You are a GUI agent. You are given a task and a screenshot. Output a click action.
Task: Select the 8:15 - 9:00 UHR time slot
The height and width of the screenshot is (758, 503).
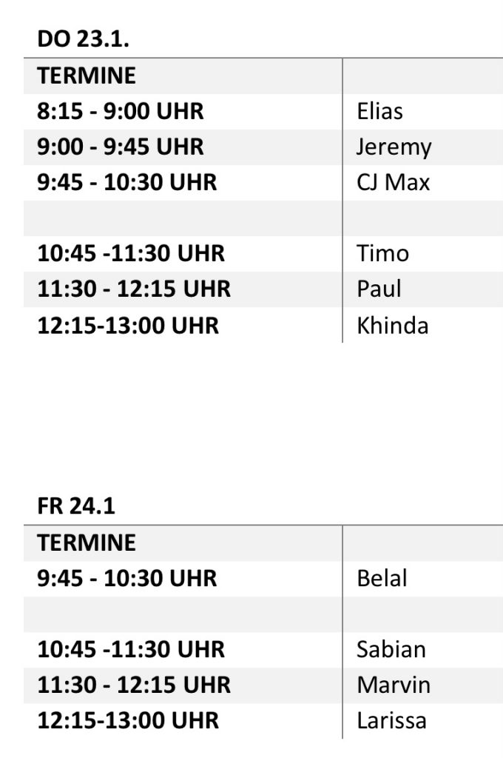[x=120, y=112]
